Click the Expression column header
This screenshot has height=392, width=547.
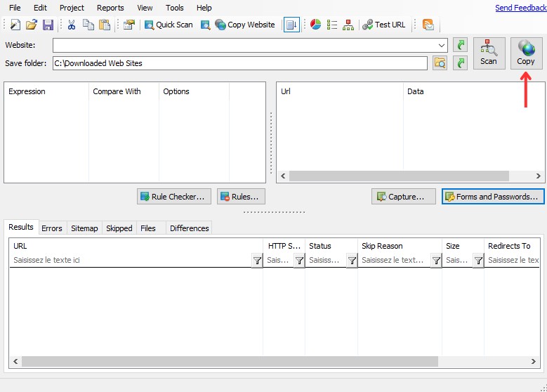[46, 91]
